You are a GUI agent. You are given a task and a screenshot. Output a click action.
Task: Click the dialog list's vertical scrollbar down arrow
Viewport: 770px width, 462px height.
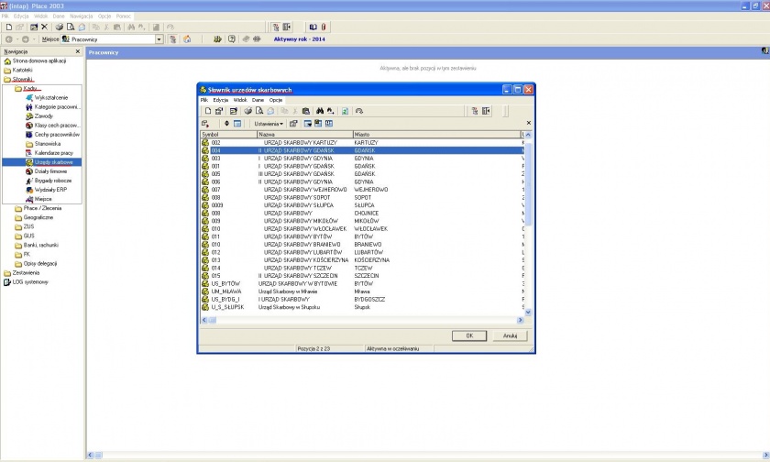pyautogui.click(x=528, y=313)
